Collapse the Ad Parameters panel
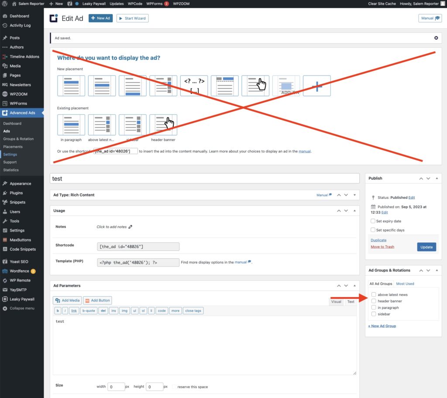 pos(354,285)
